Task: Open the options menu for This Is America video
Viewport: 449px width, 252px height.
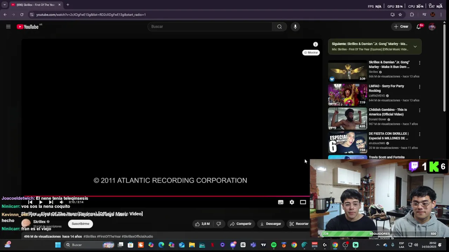Action: (420, 110)
